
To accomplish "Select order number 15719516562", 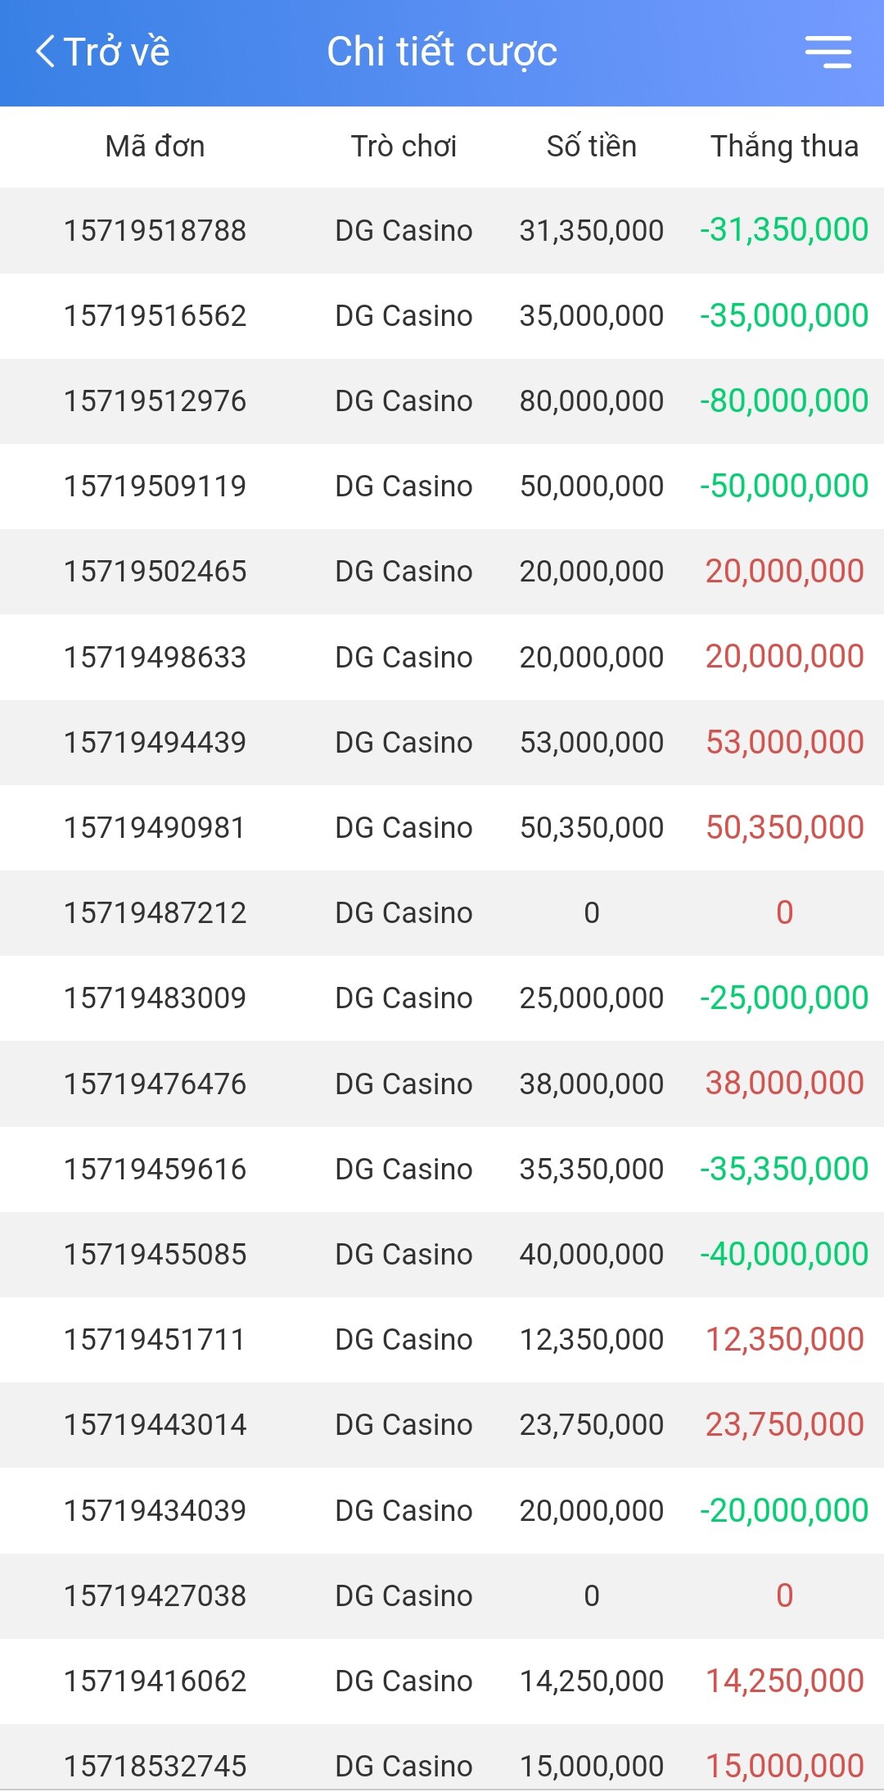I will click(155, 316).
